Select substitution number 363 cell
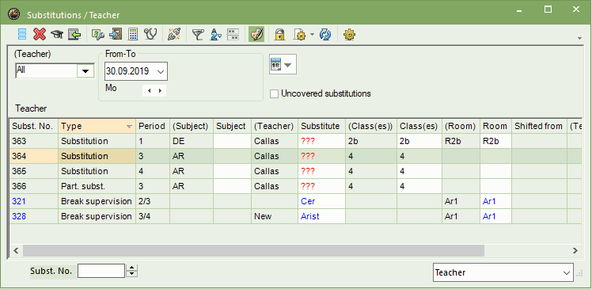Image resolution: width=592 pixels, height=289 pixels. pos(33,141)
